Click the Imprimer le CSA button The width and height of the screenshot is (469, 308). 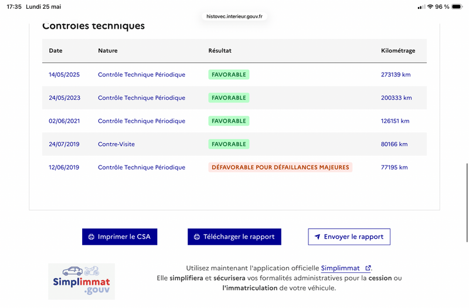120,237
